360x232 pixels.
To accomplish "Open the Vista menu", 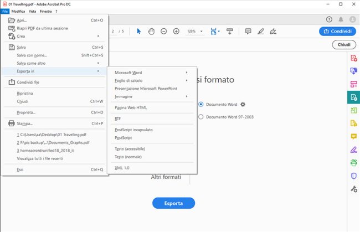I will pyautogui.click(x=32, y=11).
